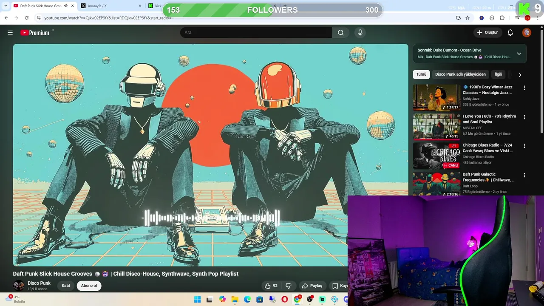Focus the Ara search field
This screenshot has width=544, height=306.
(x=256, y=33)
